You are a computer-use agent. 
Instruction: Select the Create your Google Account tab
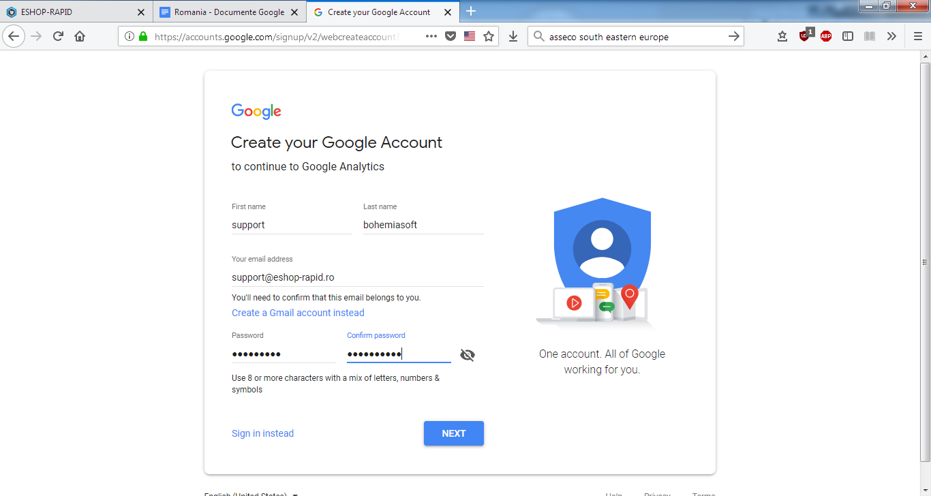[x=382, y=12]
